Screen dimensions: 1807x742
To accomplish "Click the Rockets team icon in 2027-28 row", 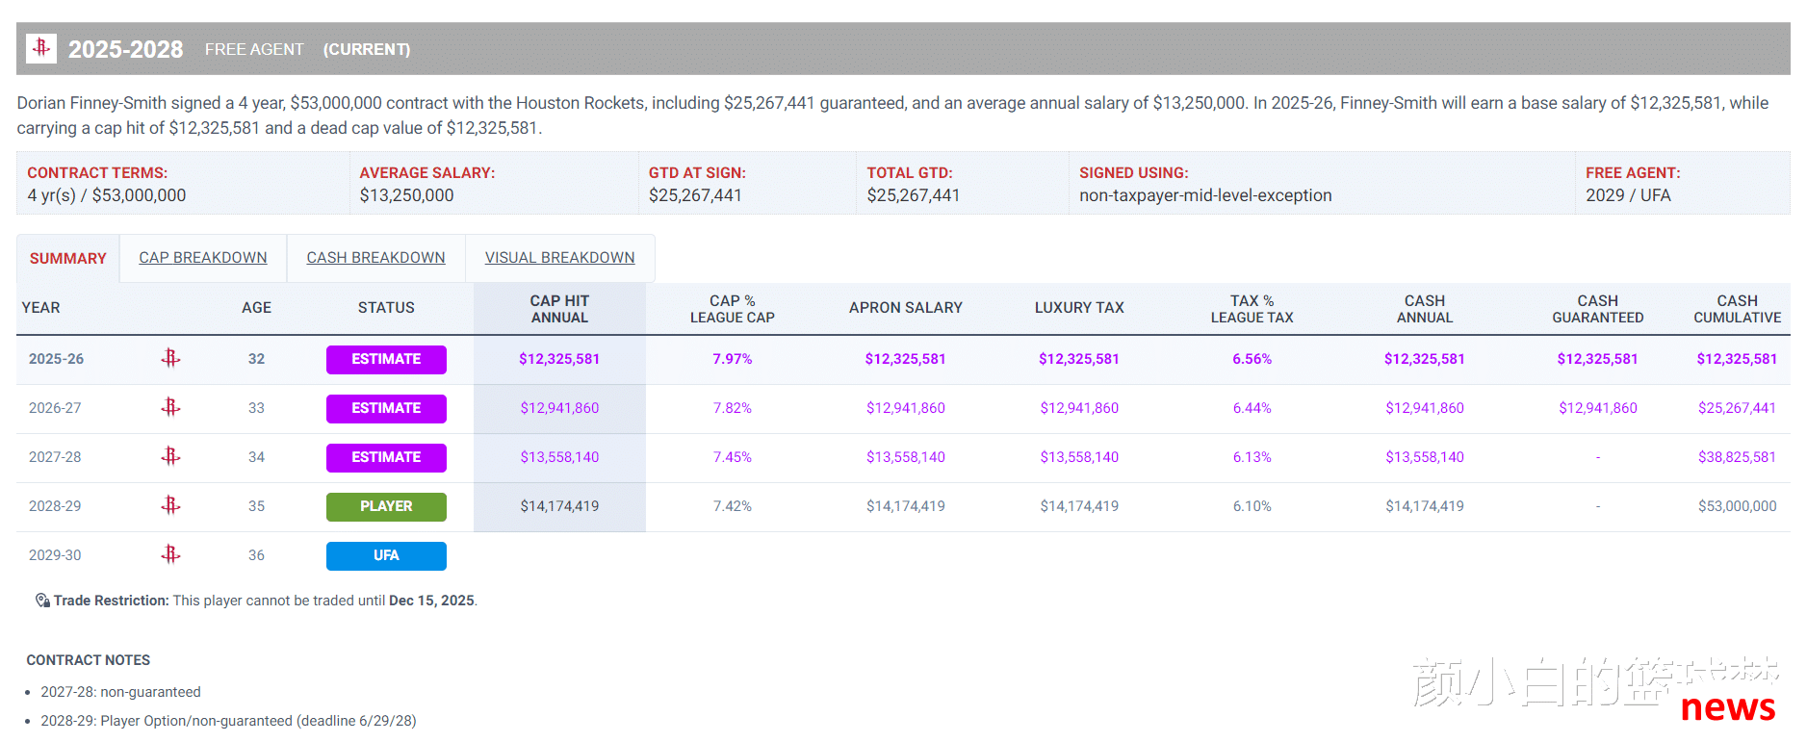I will (170, 457).
